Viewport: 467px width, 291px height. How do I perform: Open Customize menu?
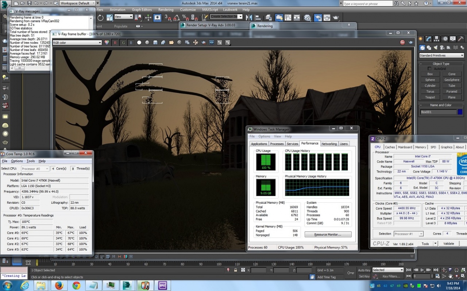[188, 10]
